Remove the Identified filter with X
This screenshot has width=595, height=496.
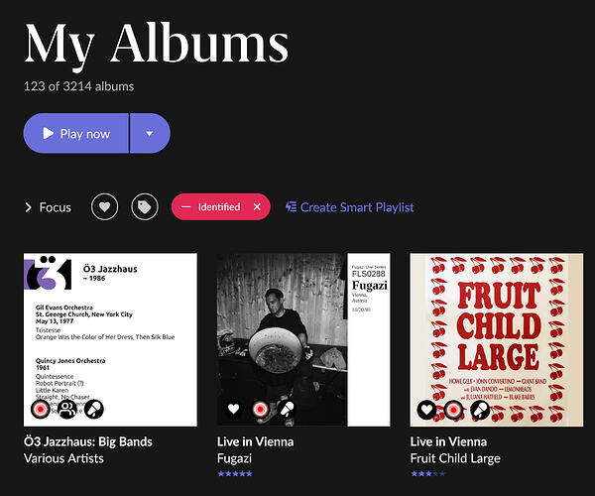pyautogui.click(x=257, y=206)
